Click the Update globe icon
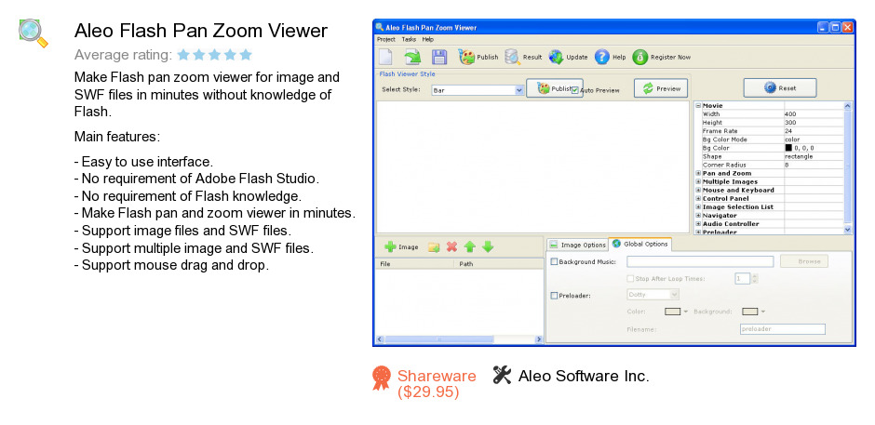Image resolution: width=875 pixels, height=425 pixels. point(555,57)
